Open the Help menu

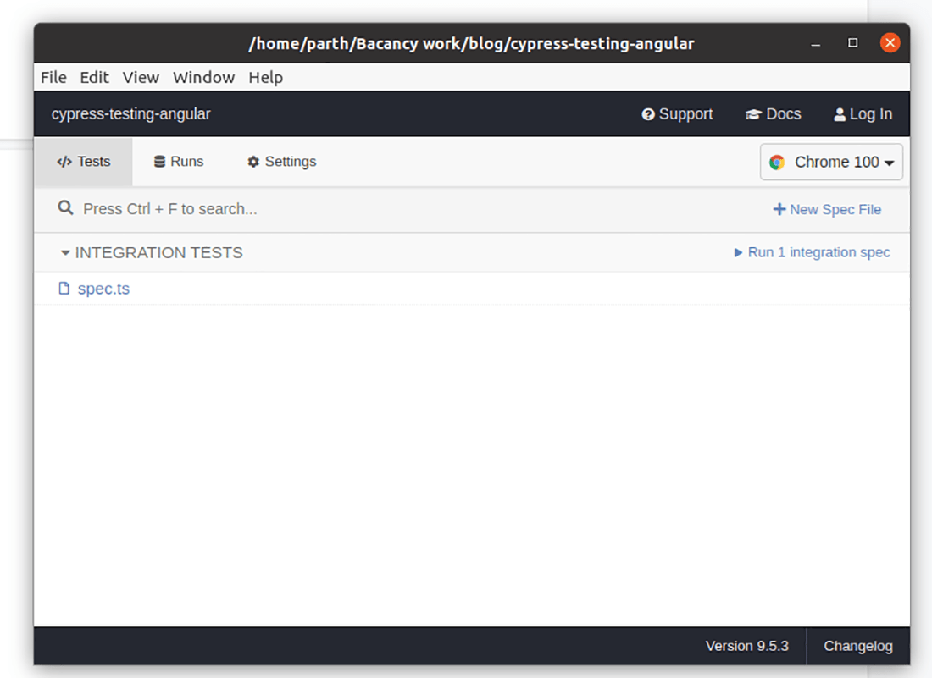pyautogui.click(x=266, y=78)
